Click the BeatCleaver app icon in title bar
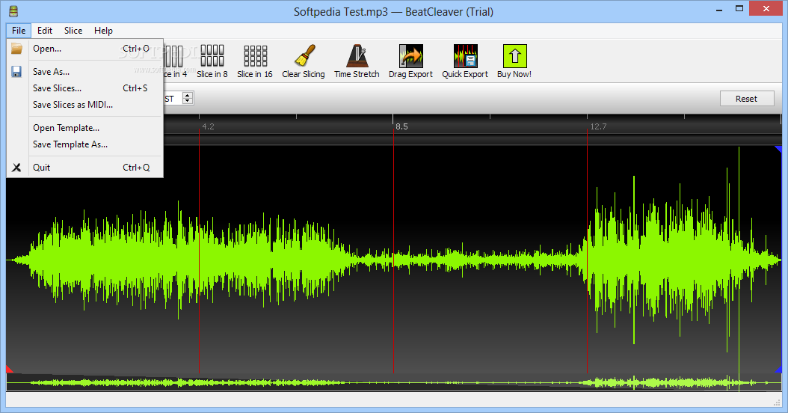The height and width of the screenshot is (413, 788). click(x=13, y=11)
